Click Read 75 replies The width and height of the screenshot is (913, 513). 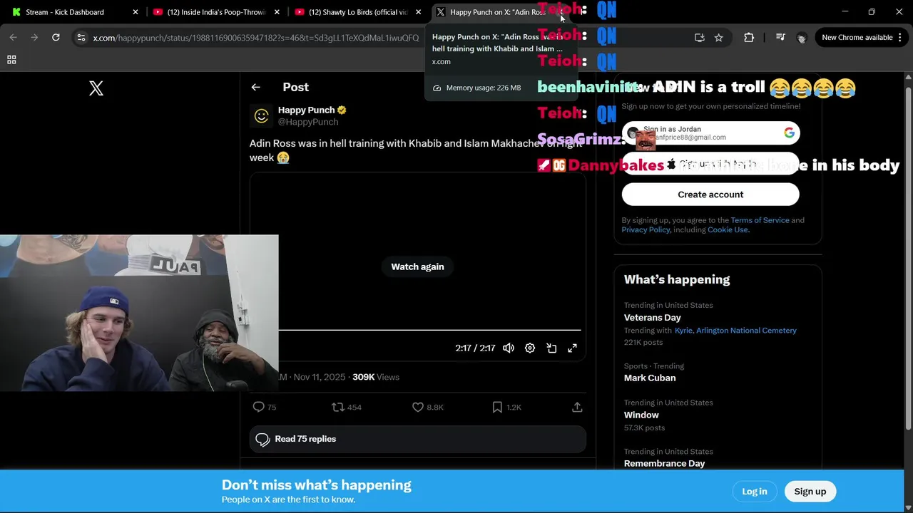[x=418, y=439]
